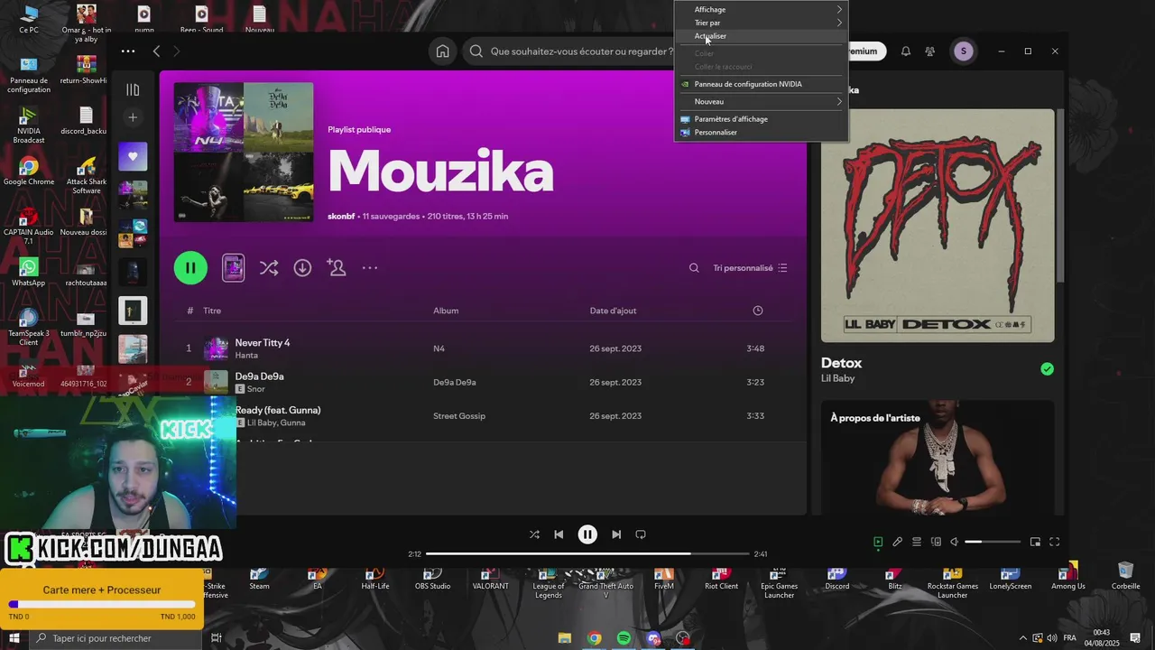Download the Mouzika playlist

click(x=302, y=268)
